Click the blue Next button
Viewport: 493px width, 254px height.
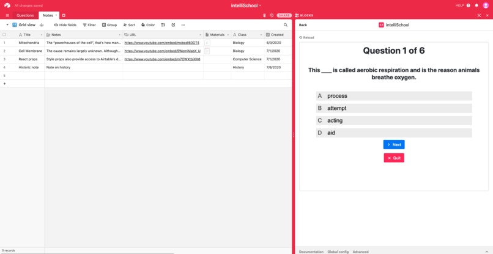pos(394,145)
